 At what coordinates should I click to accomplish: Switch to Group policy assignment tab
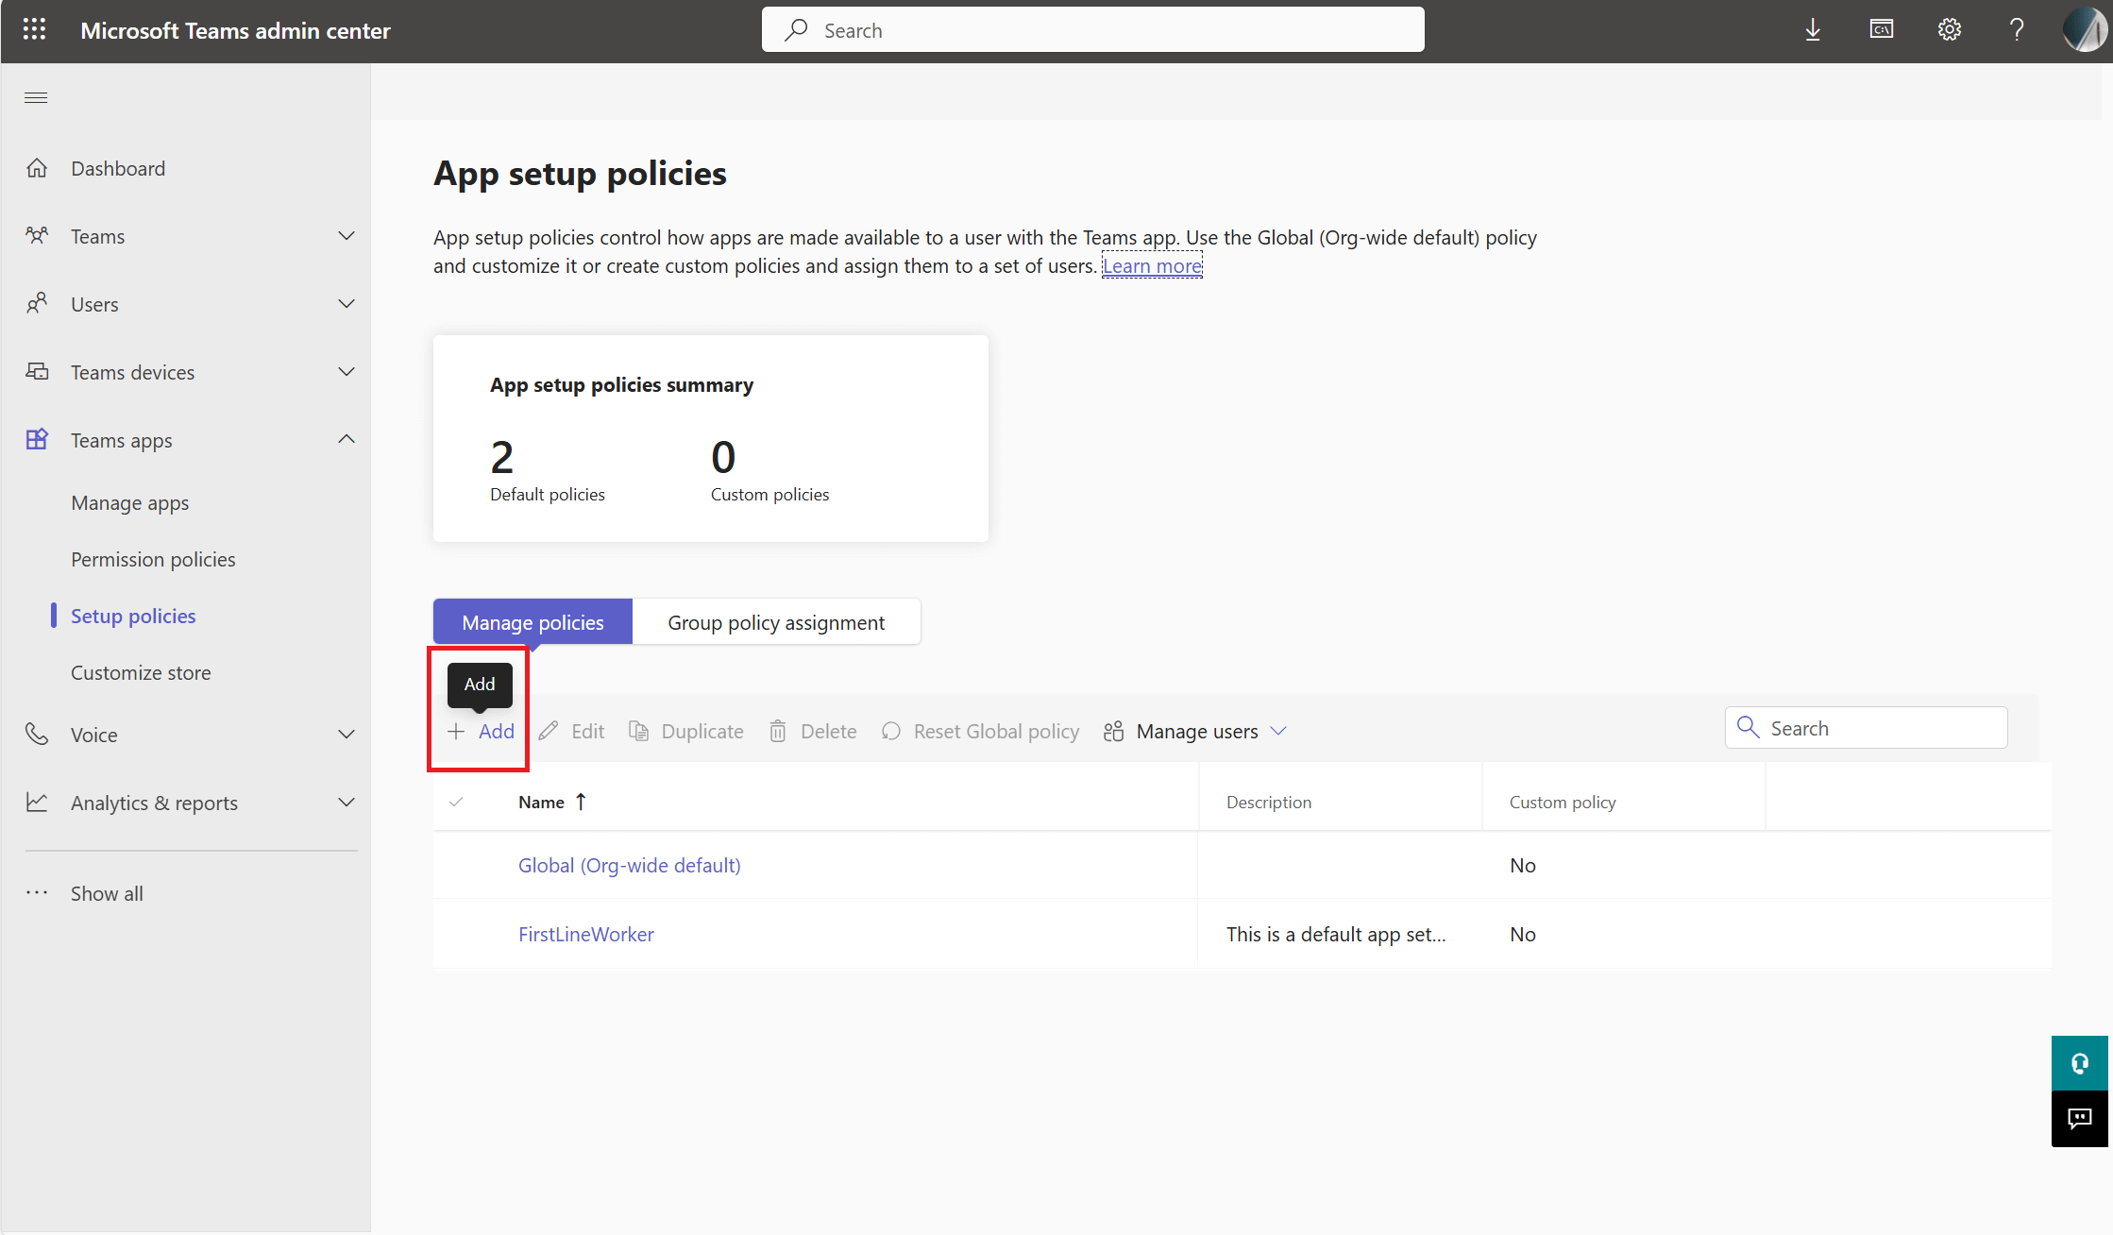(776, 622)
